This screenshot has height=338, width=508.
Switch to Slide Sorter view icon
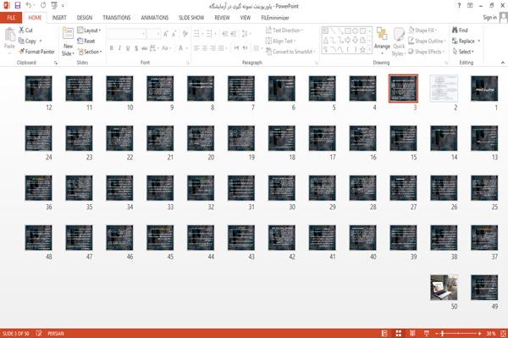click(399, 333)
